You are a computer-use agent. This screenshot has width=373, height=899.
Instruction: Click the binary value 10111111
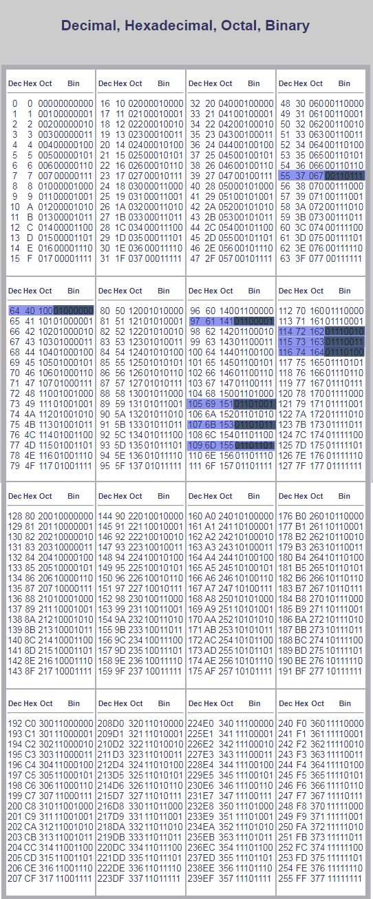click(x=344, y=670)
